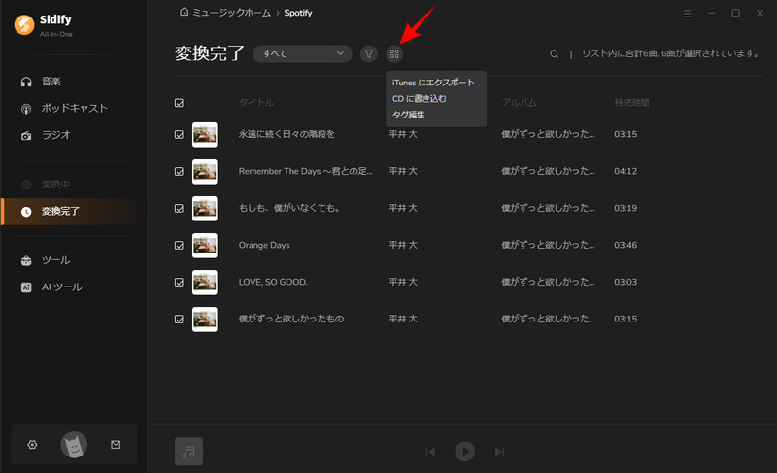Uncheck Orange Days track checkbox

(179, 245)
